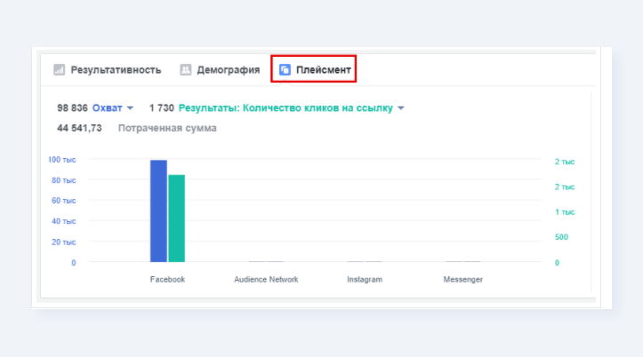The width and height of the screenshot is (643, 357).
Task: Switch to the Демография tab
Action: [220, 70]
